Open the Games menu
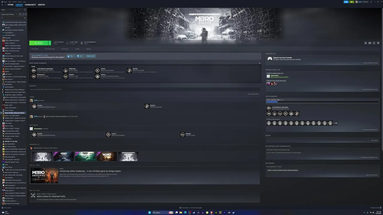Image resolution: width=383 pixels, height=215 pixels. [x=20, y=2]
